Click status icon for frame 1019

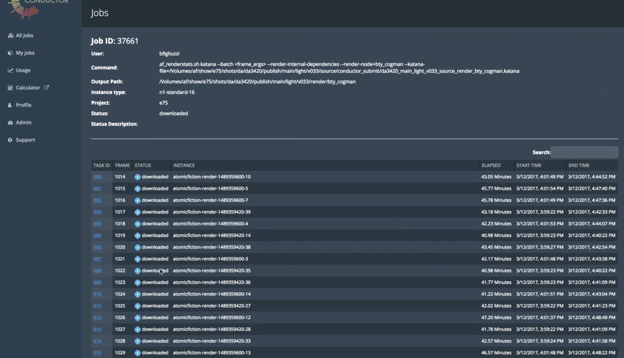coord(137,236)
